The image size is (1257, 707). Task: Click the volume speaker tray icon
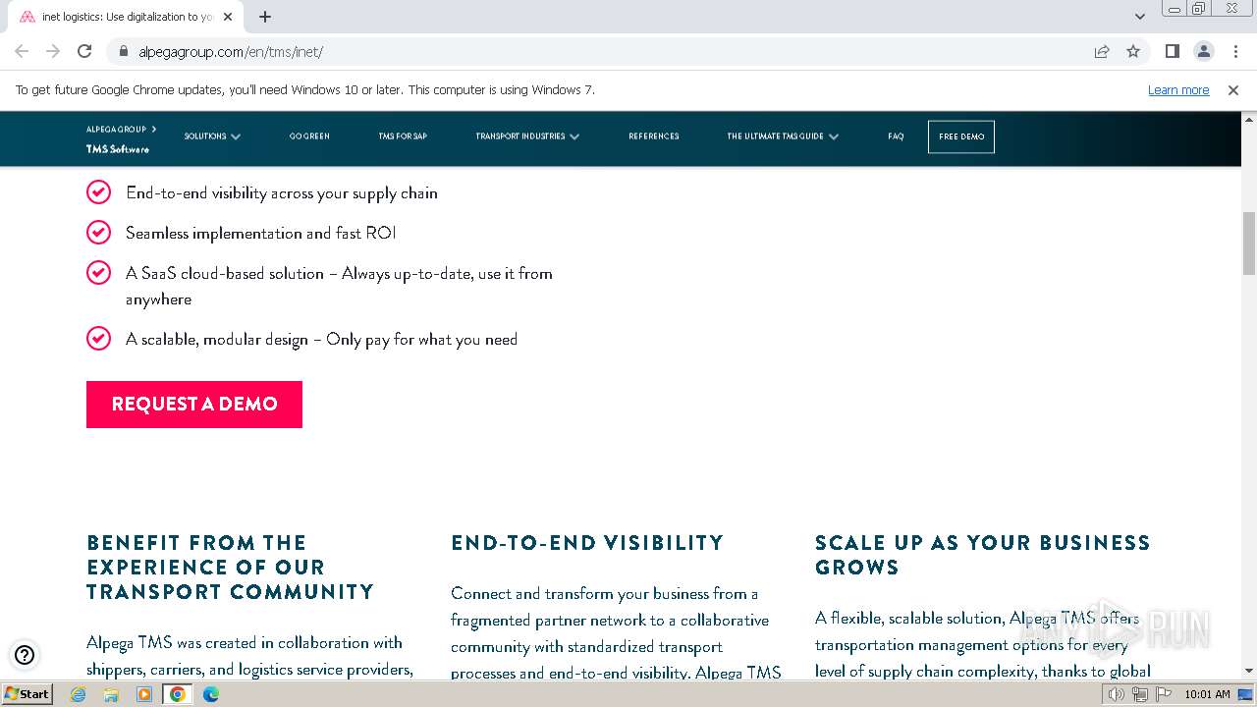point(1117,694)
